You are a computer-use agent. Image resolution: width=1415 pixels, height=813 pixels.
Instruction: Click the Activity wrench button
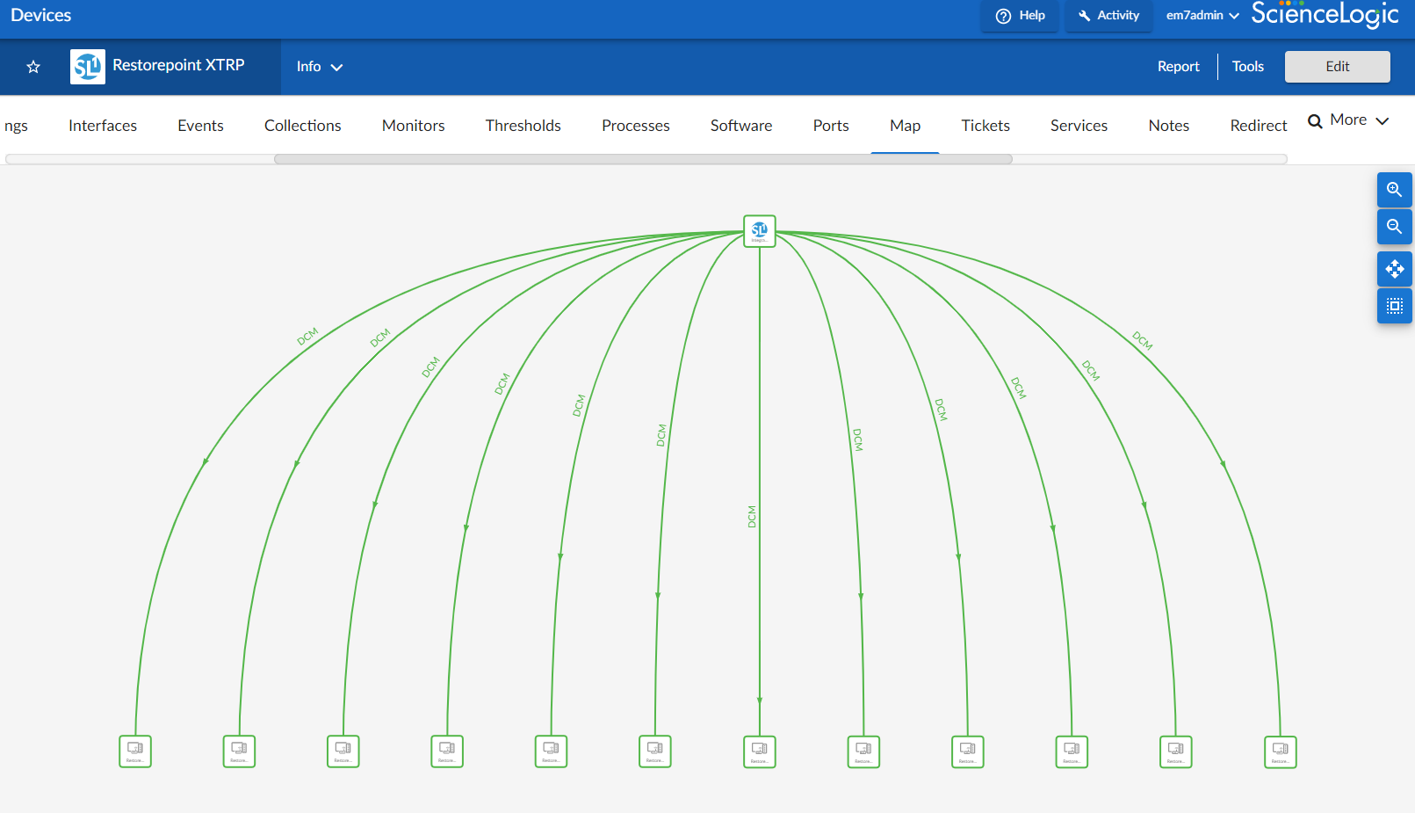[x=1108, y=15]
